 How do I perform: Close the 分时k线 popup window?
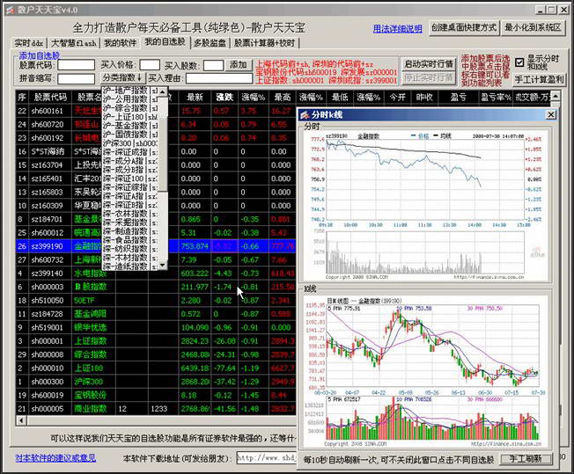point(550,115)
